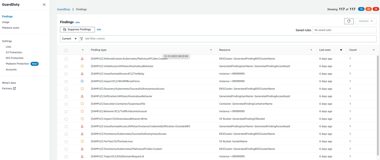Open the severity column filter arrow

point(83,50)
